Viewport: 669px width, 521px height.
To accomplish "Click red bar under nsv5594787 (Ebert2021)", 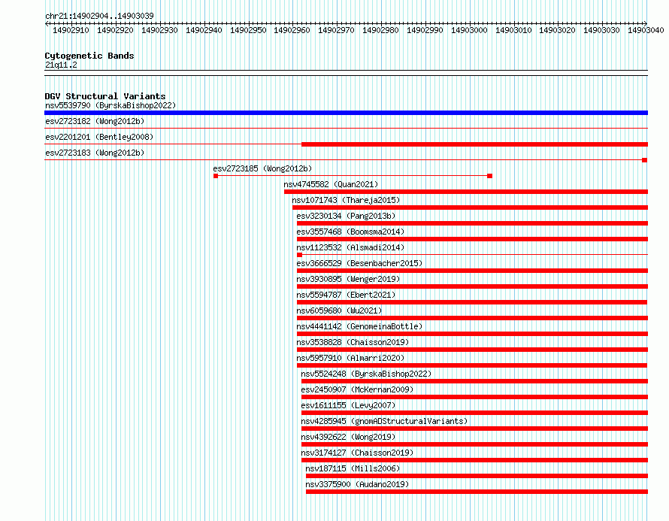I will [472, 302].
